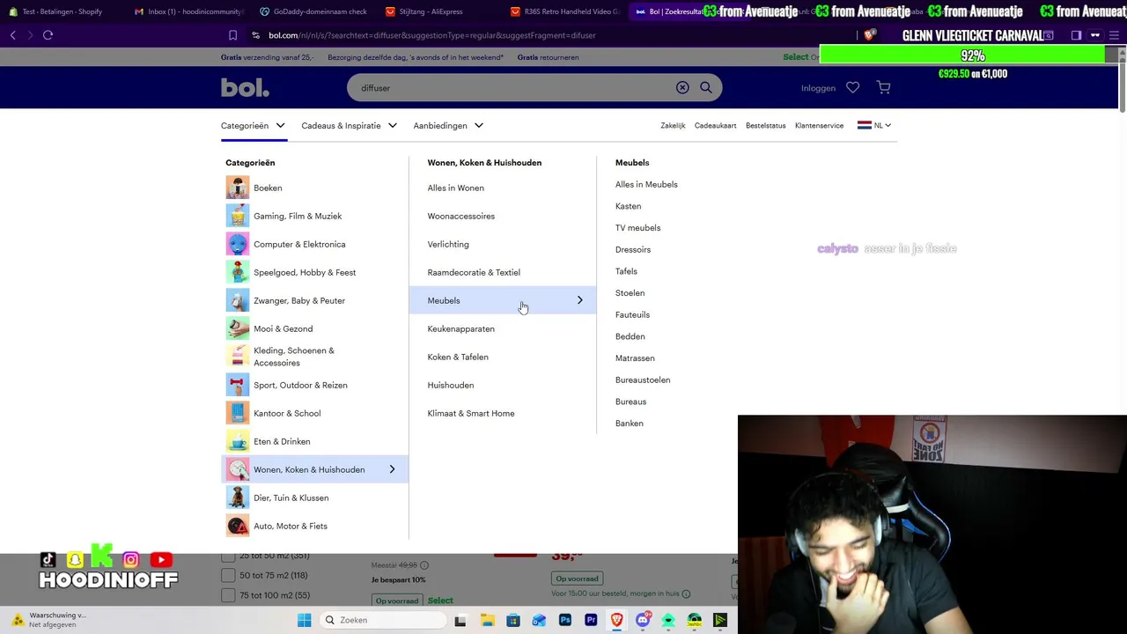Open Discord from the taskbar
Image resolution: width=1127 pixels, height=634 pixels.
(643, 620)
